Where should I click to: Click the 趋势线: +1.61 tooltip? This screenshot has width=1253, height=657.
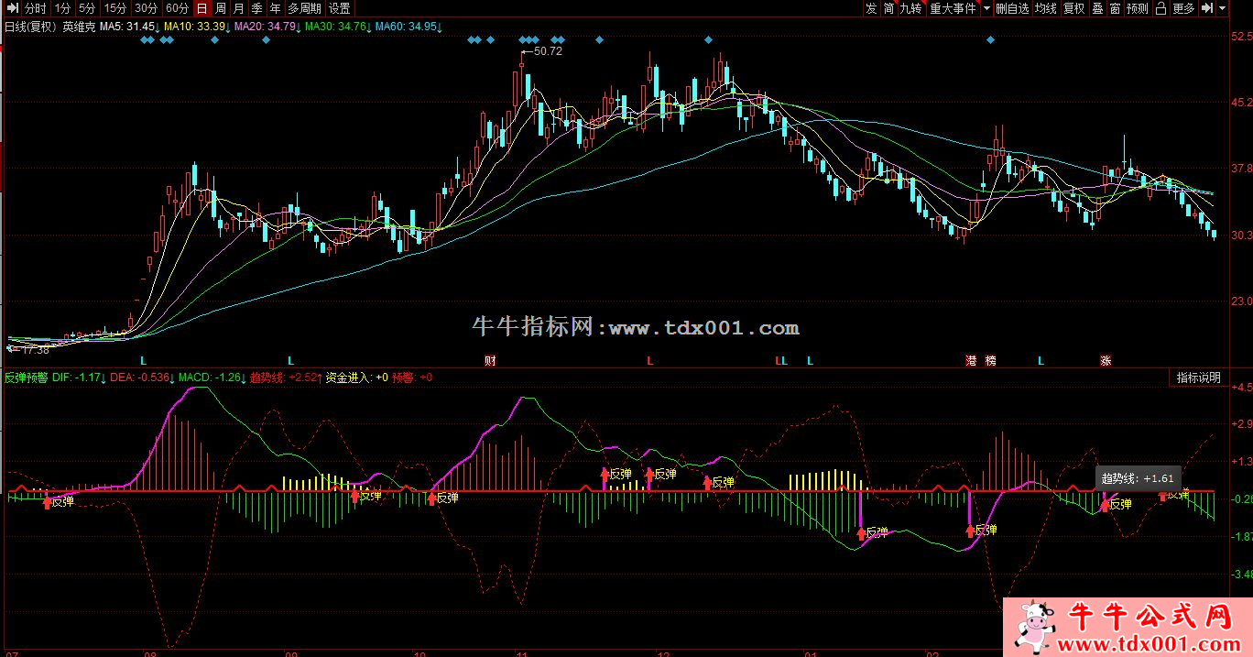click(x=1138, y=478)
